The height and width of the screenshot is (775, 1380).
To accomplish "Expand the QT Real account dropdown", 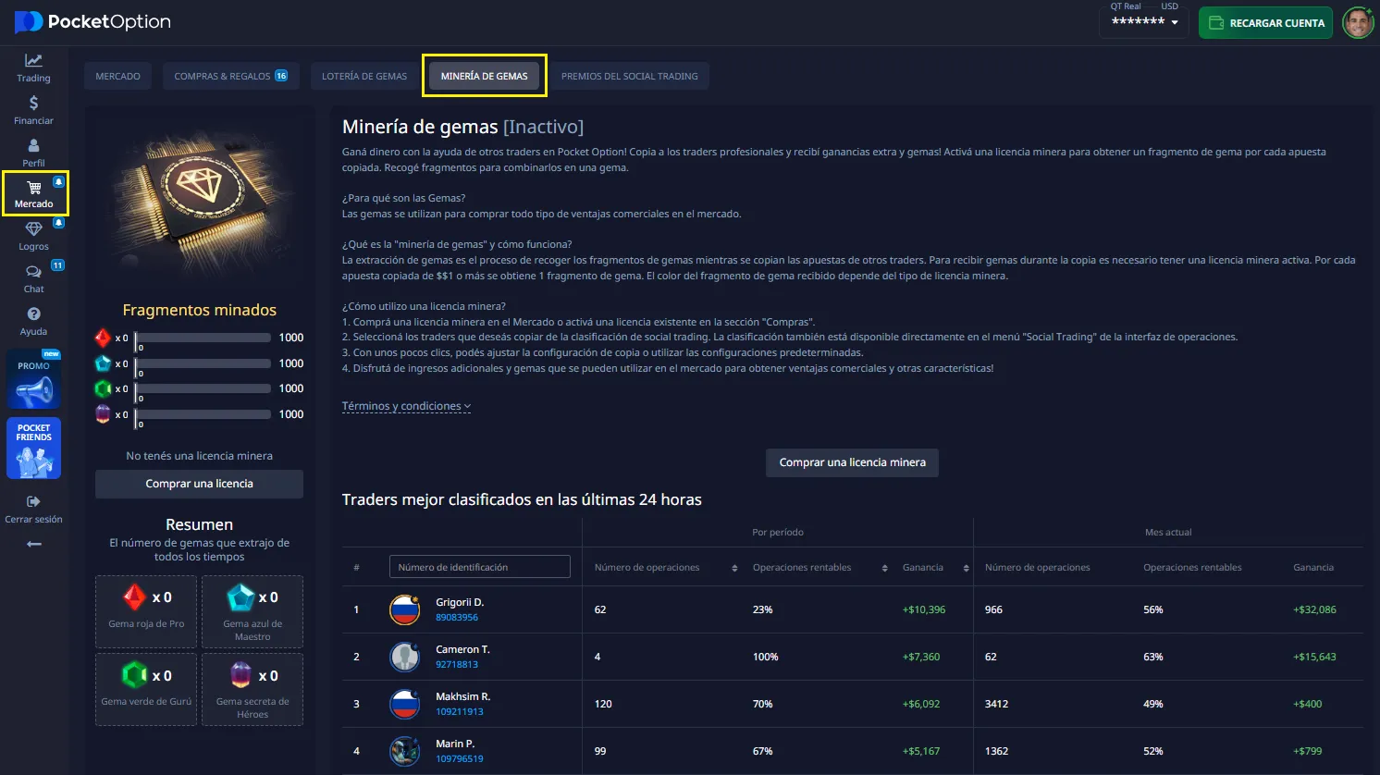I will (x=1145, y=21).
